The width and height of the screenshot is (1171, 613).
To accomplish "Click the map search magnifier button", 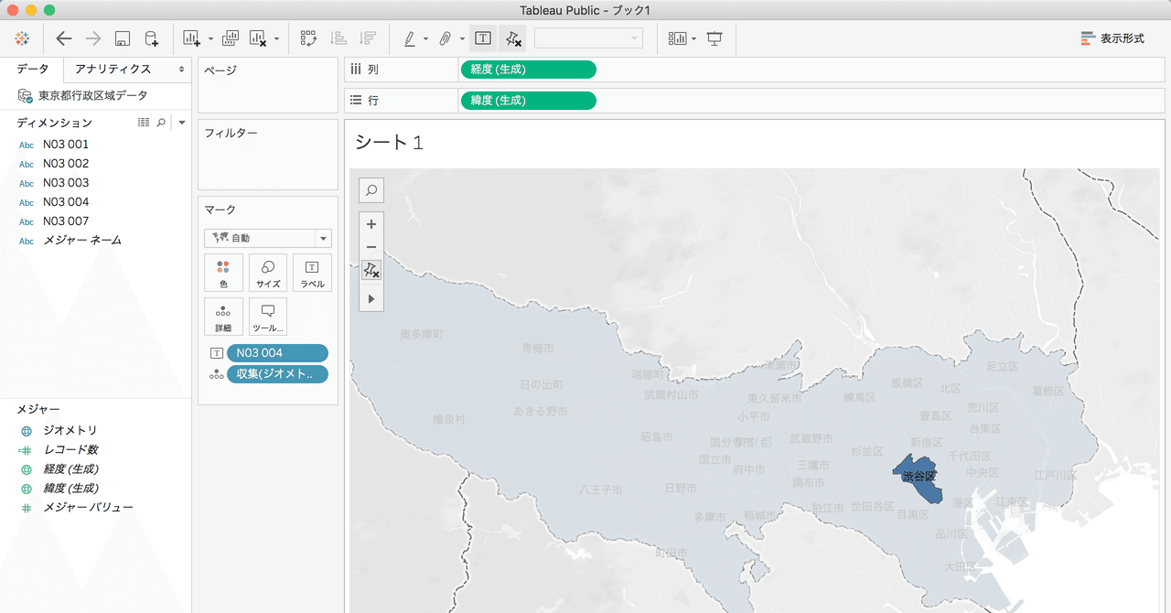I will [x=371, y=190].
